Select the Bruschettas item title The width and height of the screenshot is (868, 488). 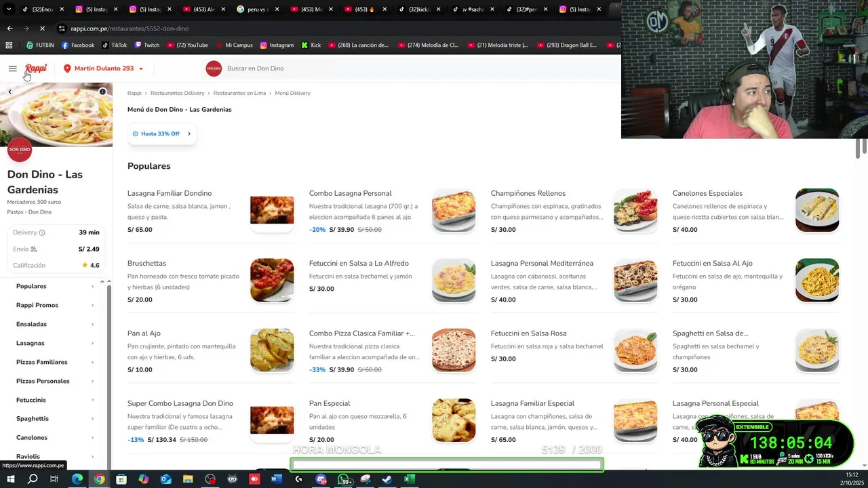coord(146,263)
